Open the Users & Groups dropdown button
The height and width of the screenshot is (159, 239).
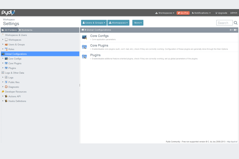coord(94,23)
